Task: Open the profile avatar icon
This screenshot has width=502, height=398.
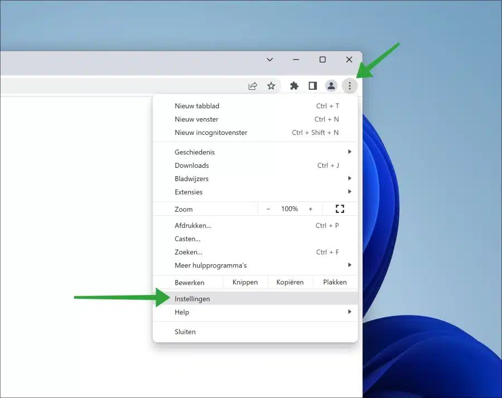Action: tap(331, 86)
